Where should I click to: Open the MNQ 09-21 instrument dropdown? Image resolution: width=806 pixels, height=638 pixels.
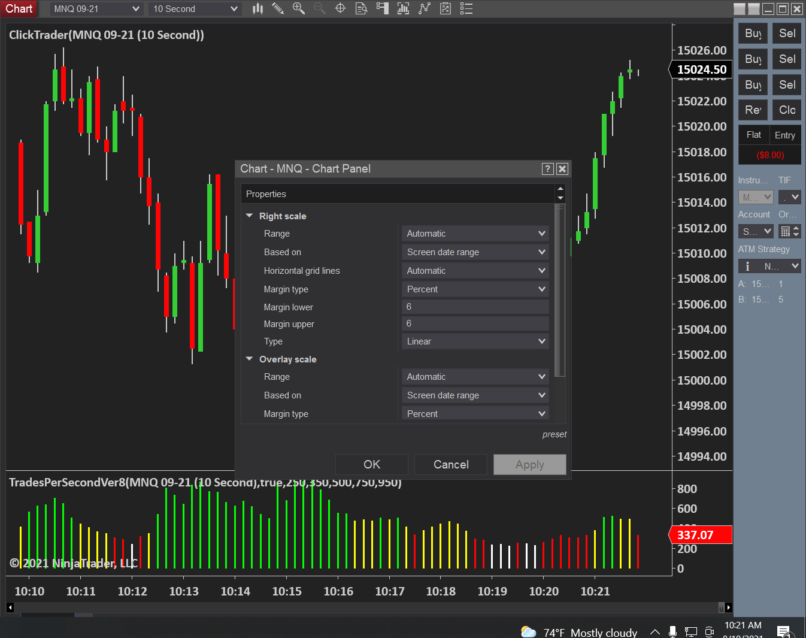point(96,9)
